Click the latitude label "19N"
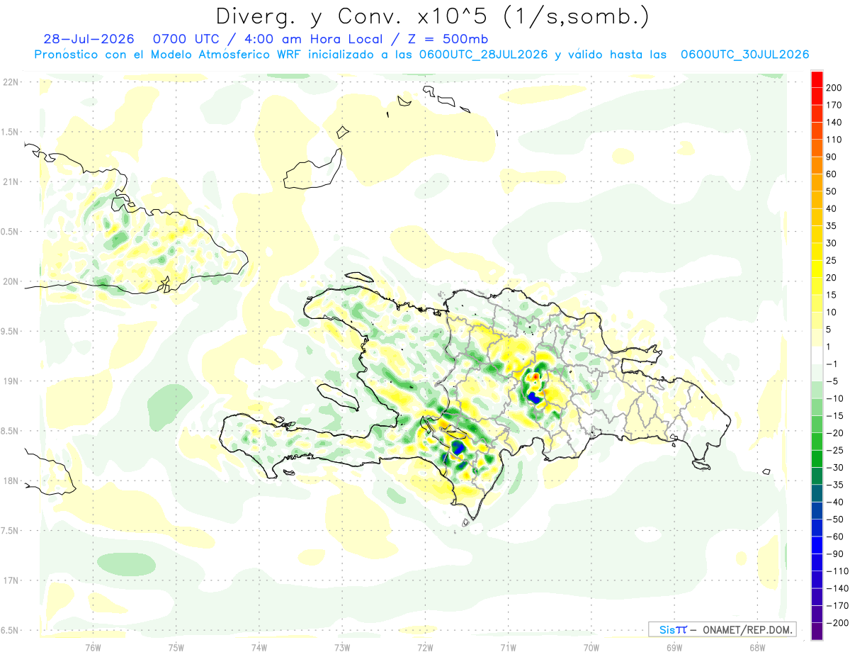 [12, 381]
